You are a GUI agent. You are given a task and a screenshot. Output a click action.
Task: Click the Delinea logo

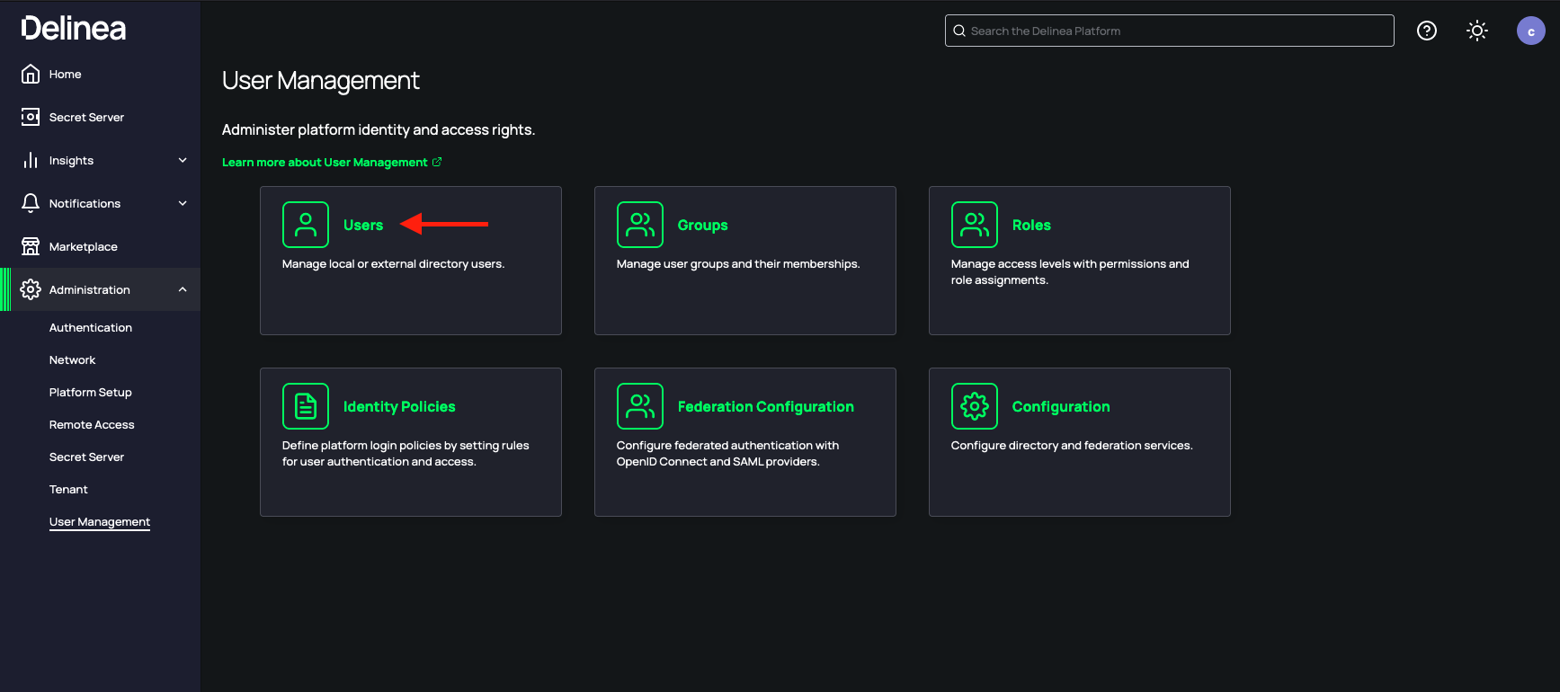click(x=74, y=29)
